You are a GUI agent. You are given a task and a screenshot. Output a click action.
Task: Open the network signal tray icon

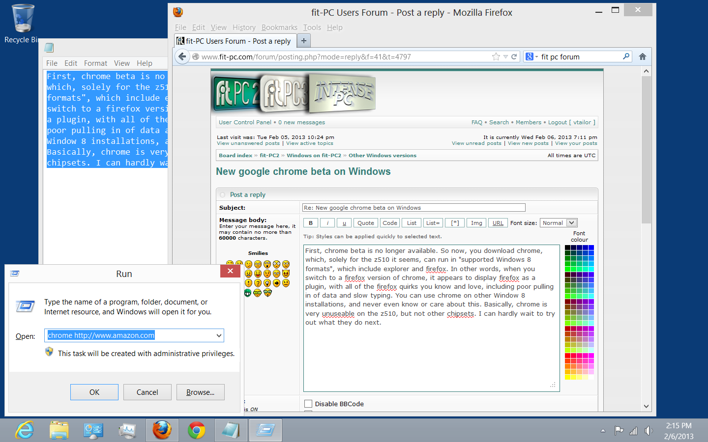pyautogui.click(x=633, y=431)
